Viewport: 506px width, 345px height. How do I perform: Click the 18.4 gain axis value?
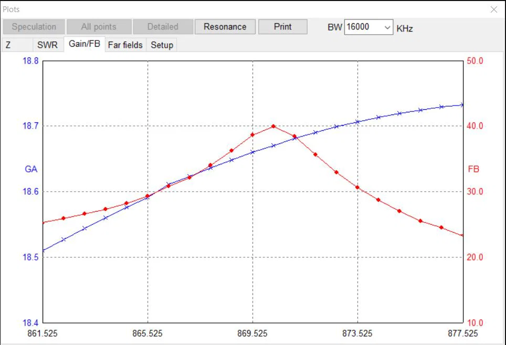click(30, 322)
